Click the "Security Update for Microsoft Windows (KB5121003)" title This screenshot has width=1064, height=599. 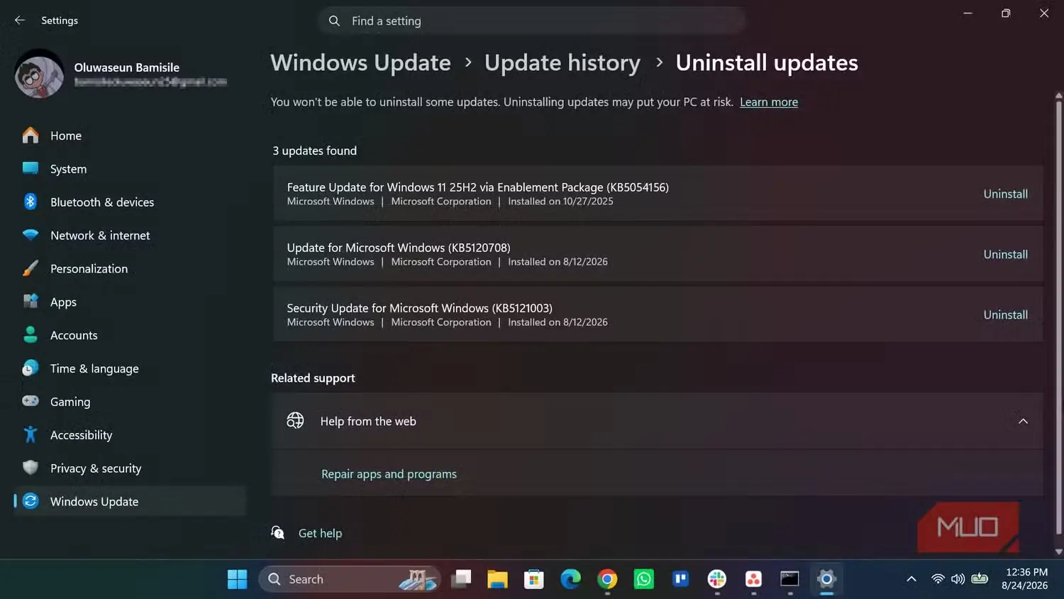coord(419,308)
